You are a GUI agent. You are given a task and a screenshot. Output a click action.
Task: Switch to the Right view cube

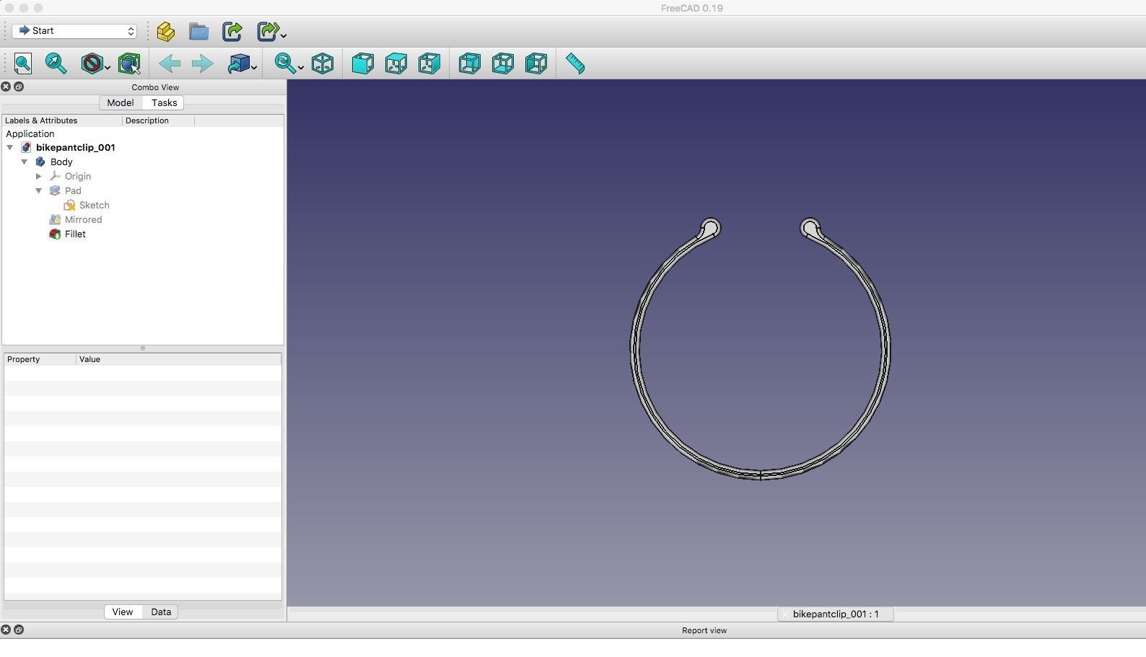tap(429, 63)
